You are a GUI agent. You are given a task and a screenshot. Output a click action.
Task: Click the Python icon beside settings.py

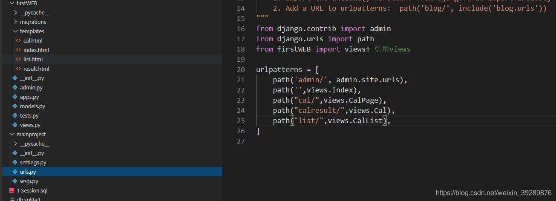[x=15, y=162]
